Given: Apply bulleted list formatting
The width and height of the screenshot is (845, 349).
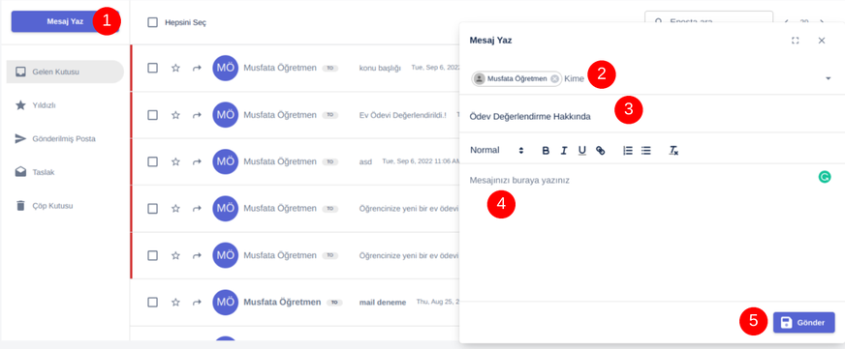Looking at the screenshot, I should pos(646,151).
